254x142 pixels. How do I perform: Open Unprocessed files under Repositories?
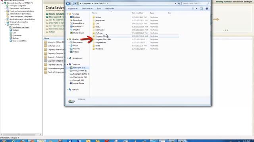click(x=19, y=41)
